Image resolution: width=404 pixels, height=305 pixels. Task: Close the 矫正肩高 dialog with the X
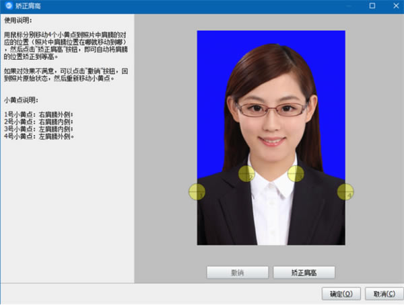(x=396, y=5)
